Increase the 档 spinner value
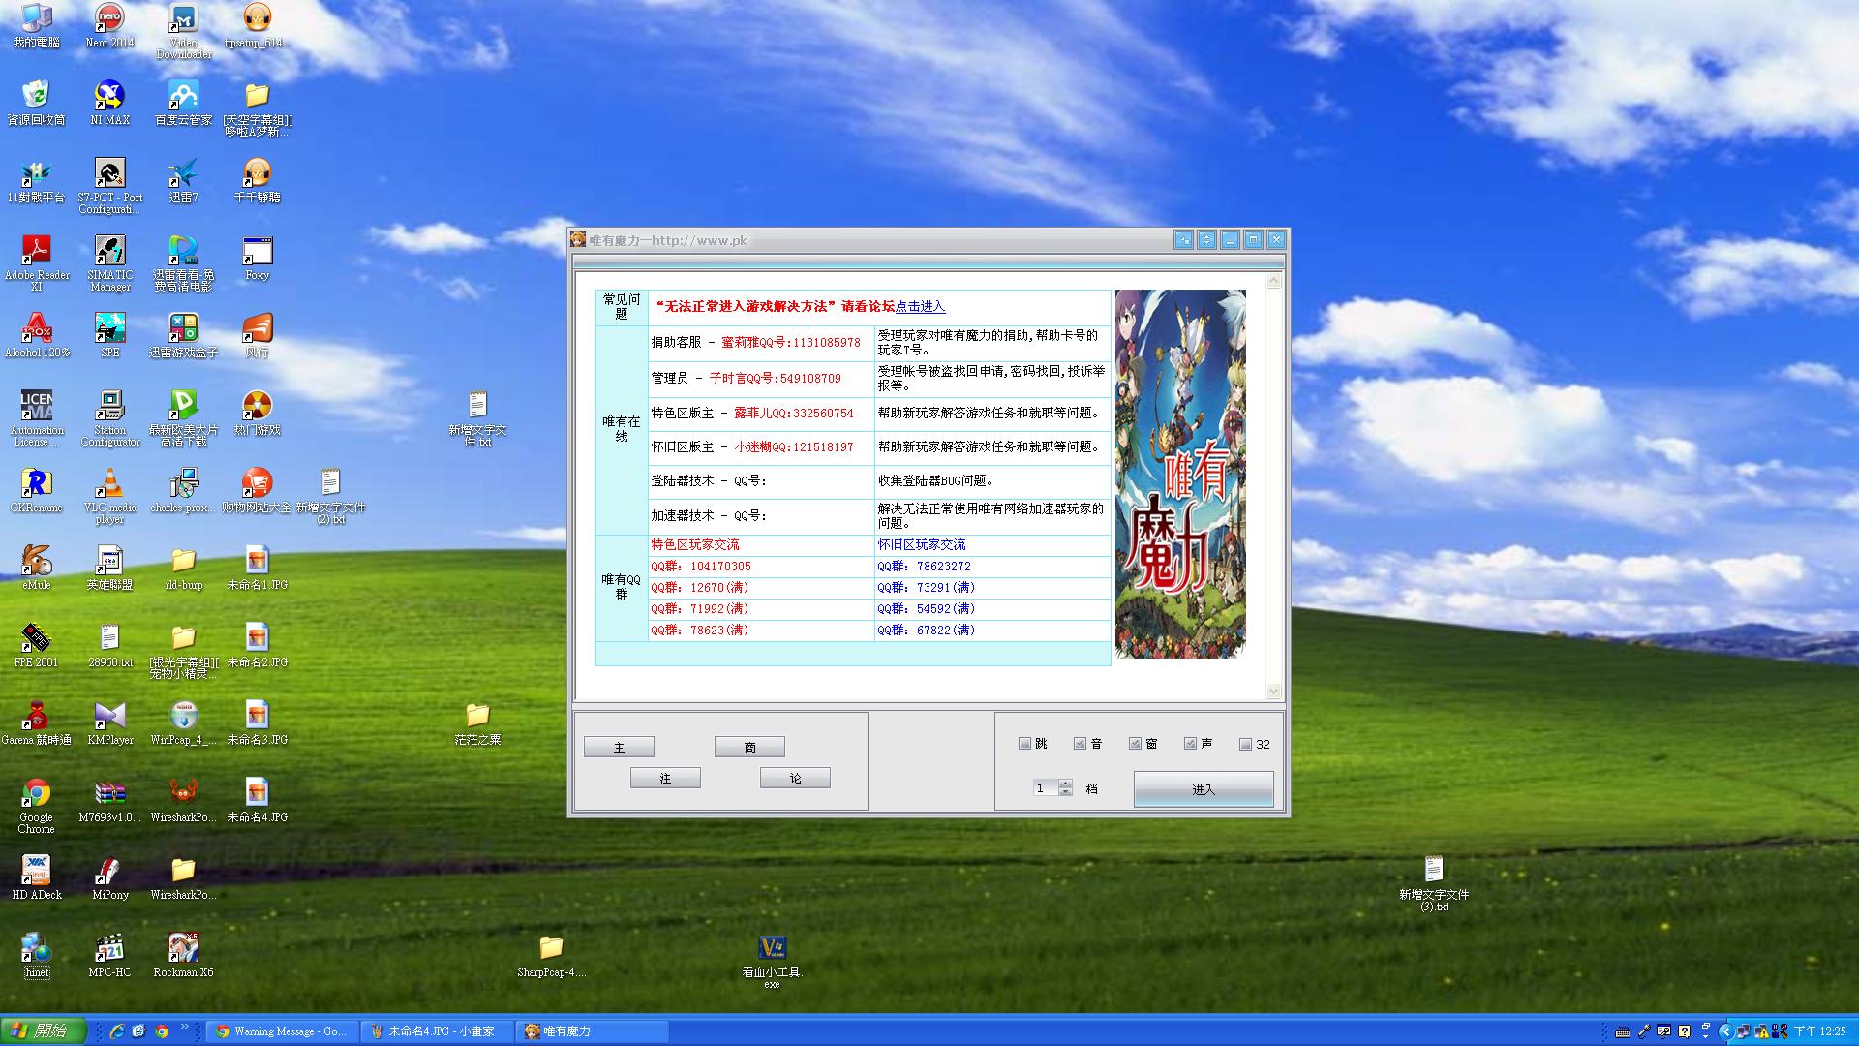 1065,784
